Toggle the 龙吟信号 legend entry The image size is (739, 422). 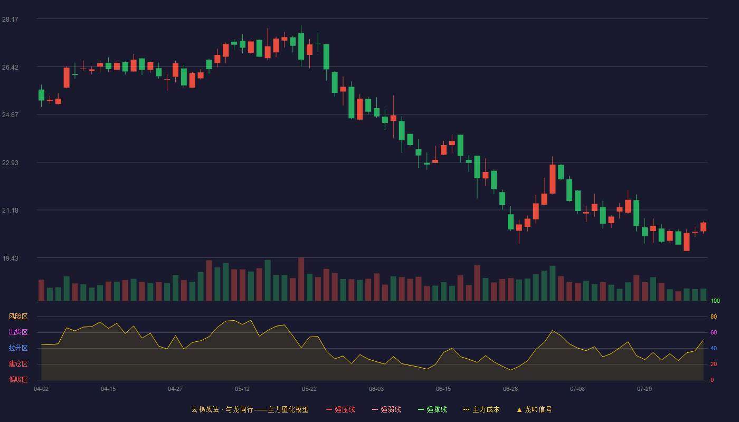pyautogui.click(x=534, y=409)
